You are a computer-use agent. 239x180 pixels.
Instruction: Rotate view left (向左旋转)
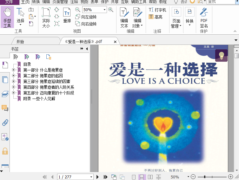[86, 17]
